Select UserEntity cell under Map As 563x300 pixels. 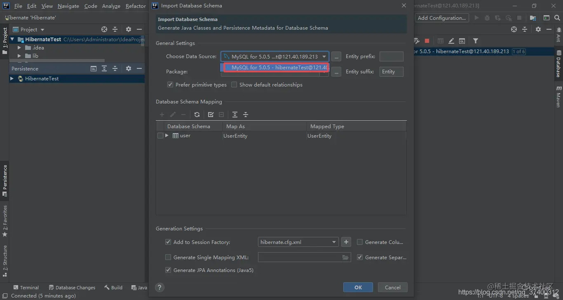tap(264, 136)
